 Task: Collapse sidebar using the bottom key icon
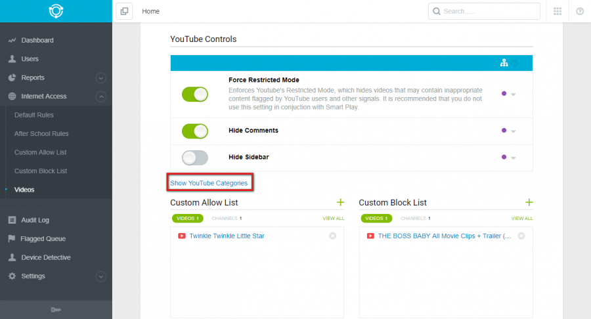[x=56, y=310]
